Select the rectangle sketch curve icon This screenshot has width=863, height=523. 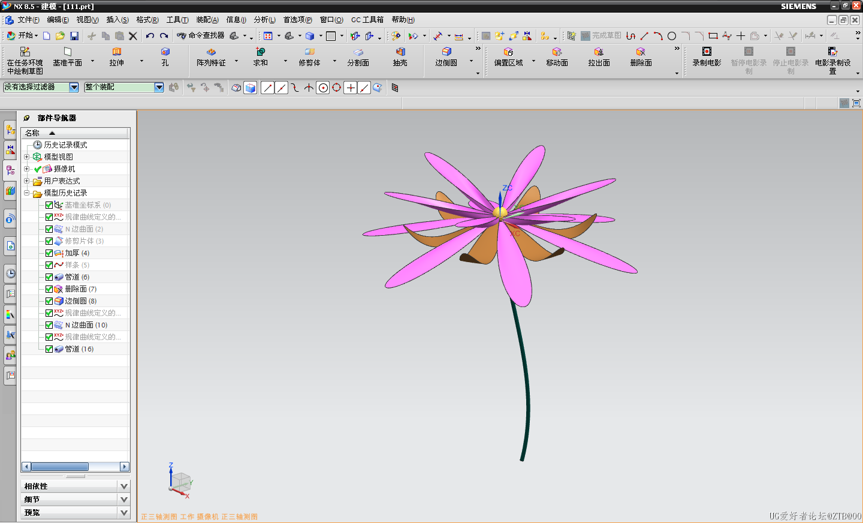(713, 36)
